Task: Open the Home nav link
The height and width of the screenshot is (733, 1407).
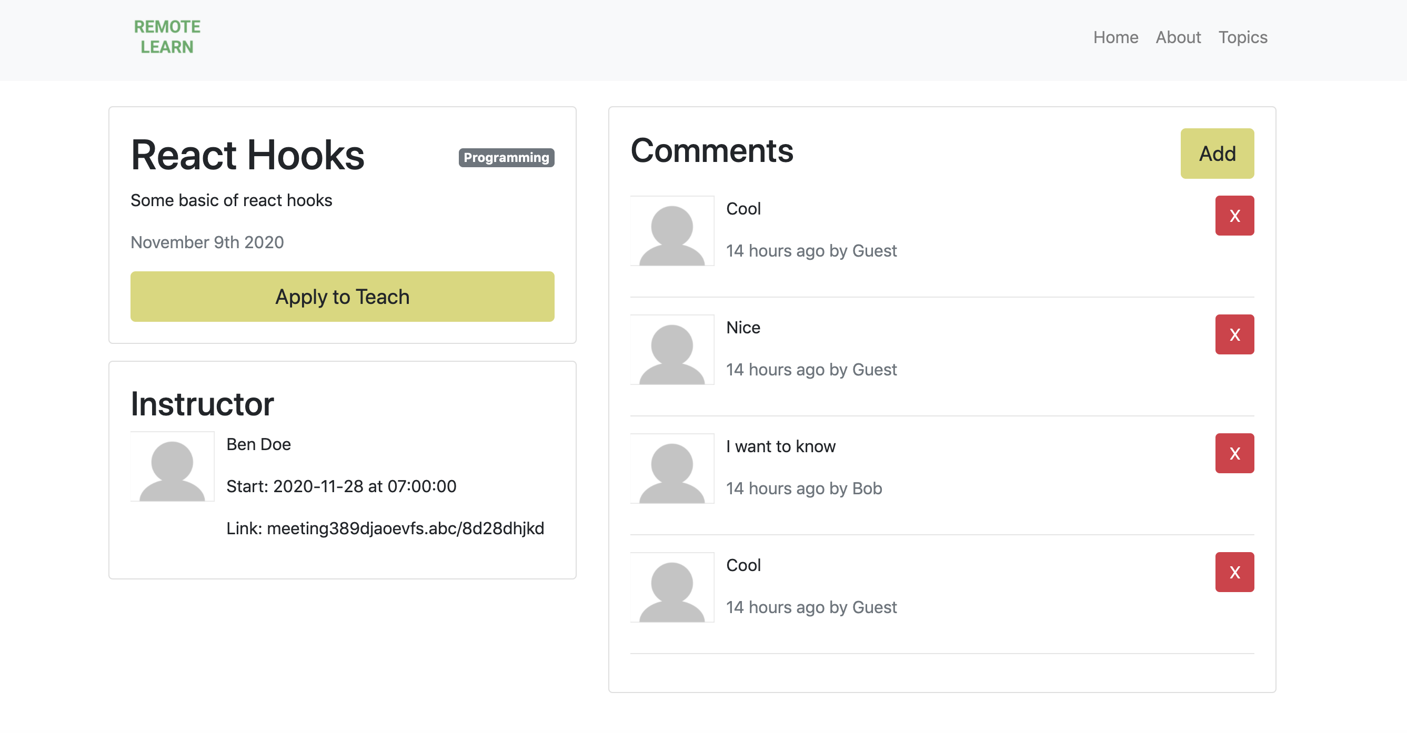Action: coord(1115,37)
